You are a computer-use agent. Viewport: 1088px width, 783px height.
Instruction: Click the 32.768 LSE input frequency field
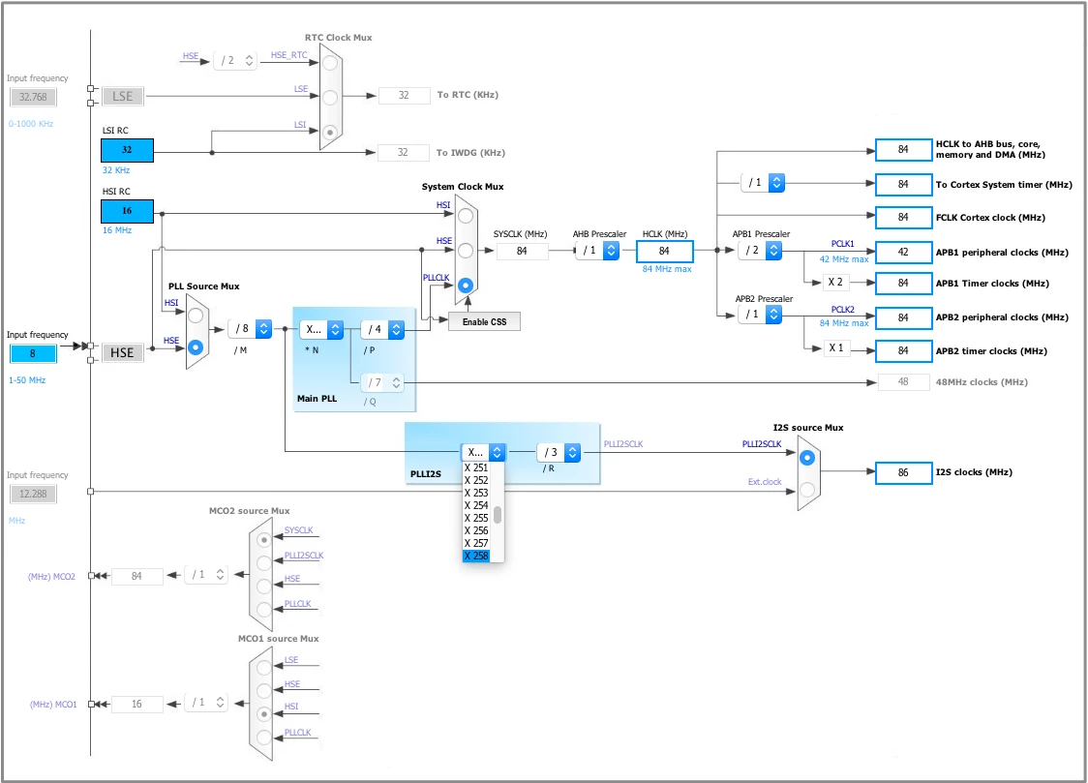[33, 97]
